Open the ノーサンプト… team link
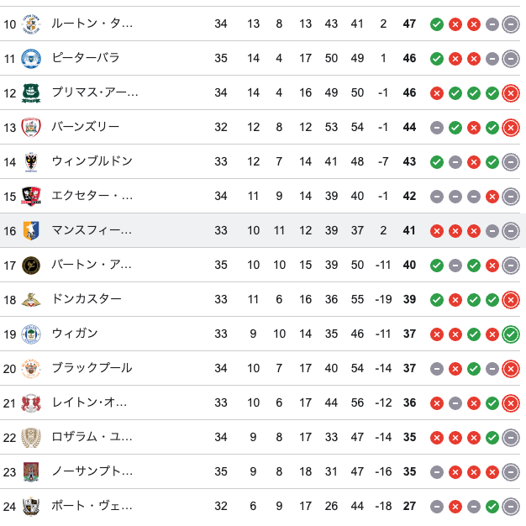The image size is (526, 526). [92, 471]
